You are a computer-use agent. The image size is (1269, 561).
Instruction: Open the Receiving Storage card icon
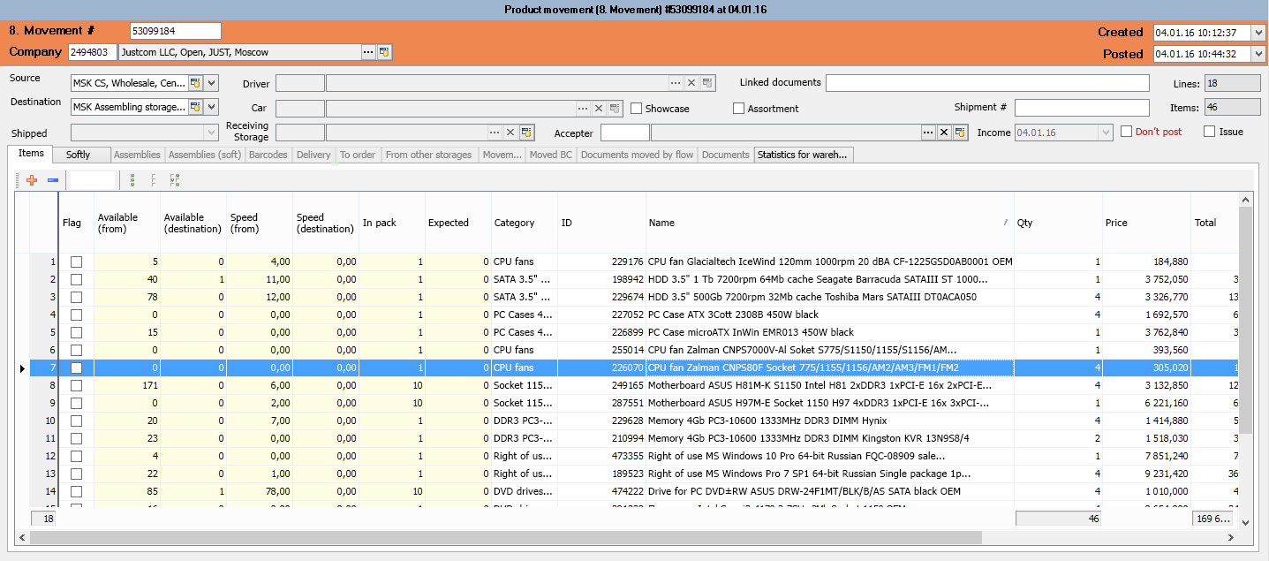[x=526, y=133]
